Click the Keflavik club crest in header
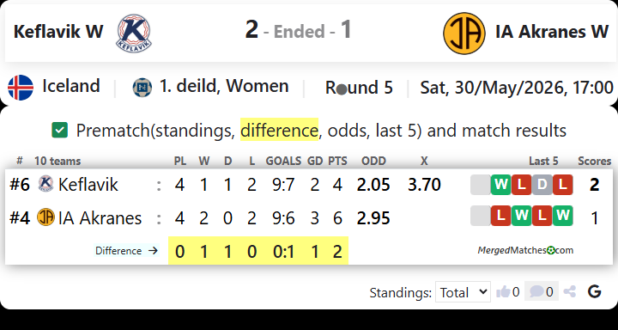The image size is (618, 330). [x=134, y=33]
